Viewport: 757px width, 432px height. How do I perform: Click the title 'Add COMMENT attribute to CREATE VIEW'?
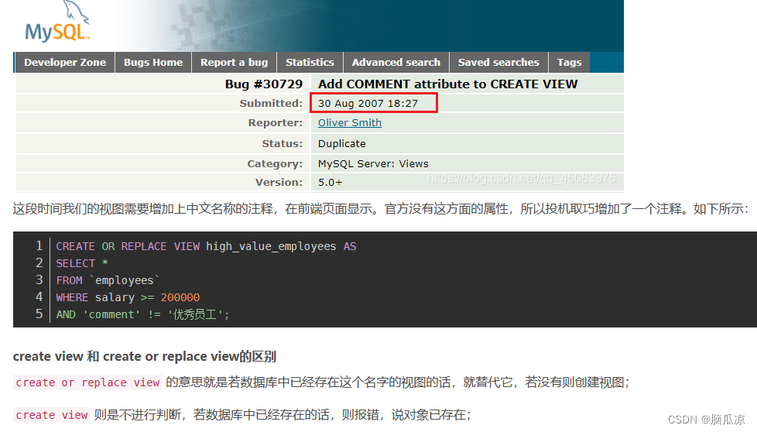447,84
